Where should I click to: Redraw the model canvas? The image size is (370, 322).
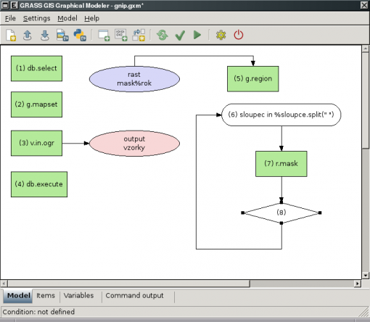(x=163, y=36)
